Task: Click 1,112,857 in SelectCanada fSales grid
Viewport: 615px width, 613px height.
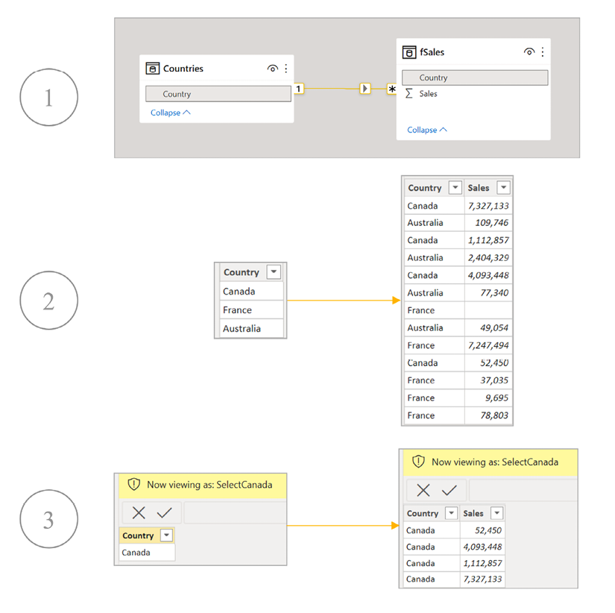Action: pos(482,563)
